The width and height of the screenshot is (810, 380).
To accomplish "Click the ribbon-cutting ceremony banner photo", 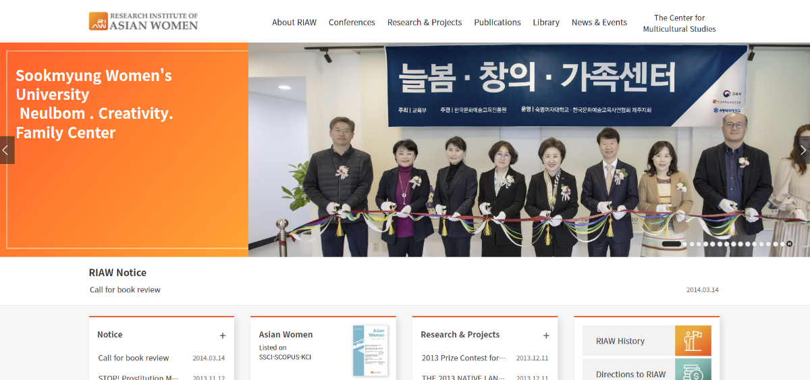I will click(529, 150).
